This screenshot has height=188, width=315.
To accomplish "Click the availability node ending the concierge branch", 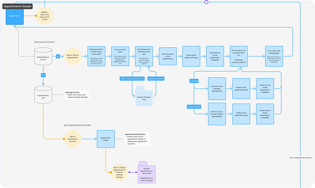I will (265, 89).
